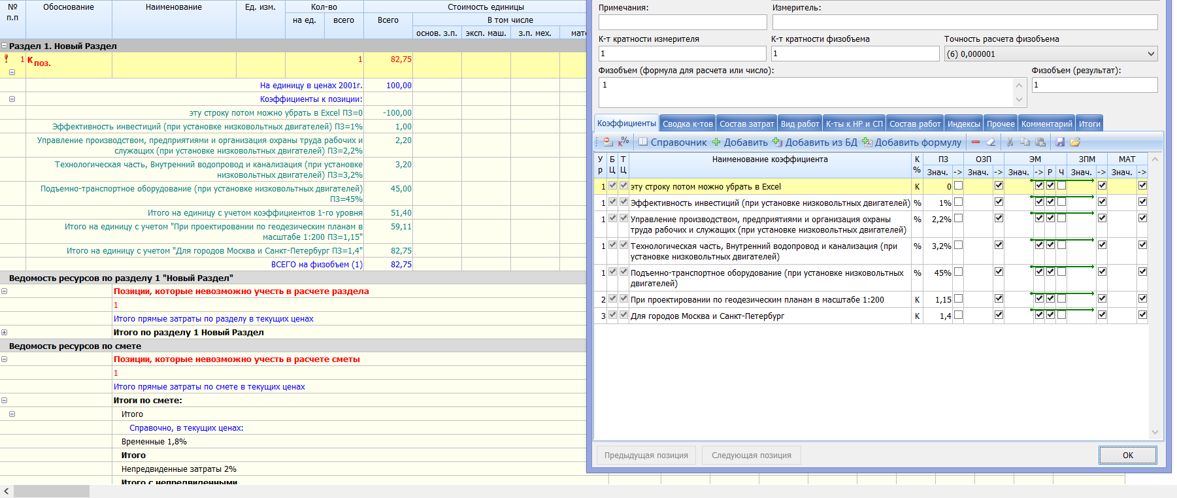Open Справочник reference from the toolbar
Image resolution: width=1177 pixels, height=498 pixels.
[x=672, y=142]
